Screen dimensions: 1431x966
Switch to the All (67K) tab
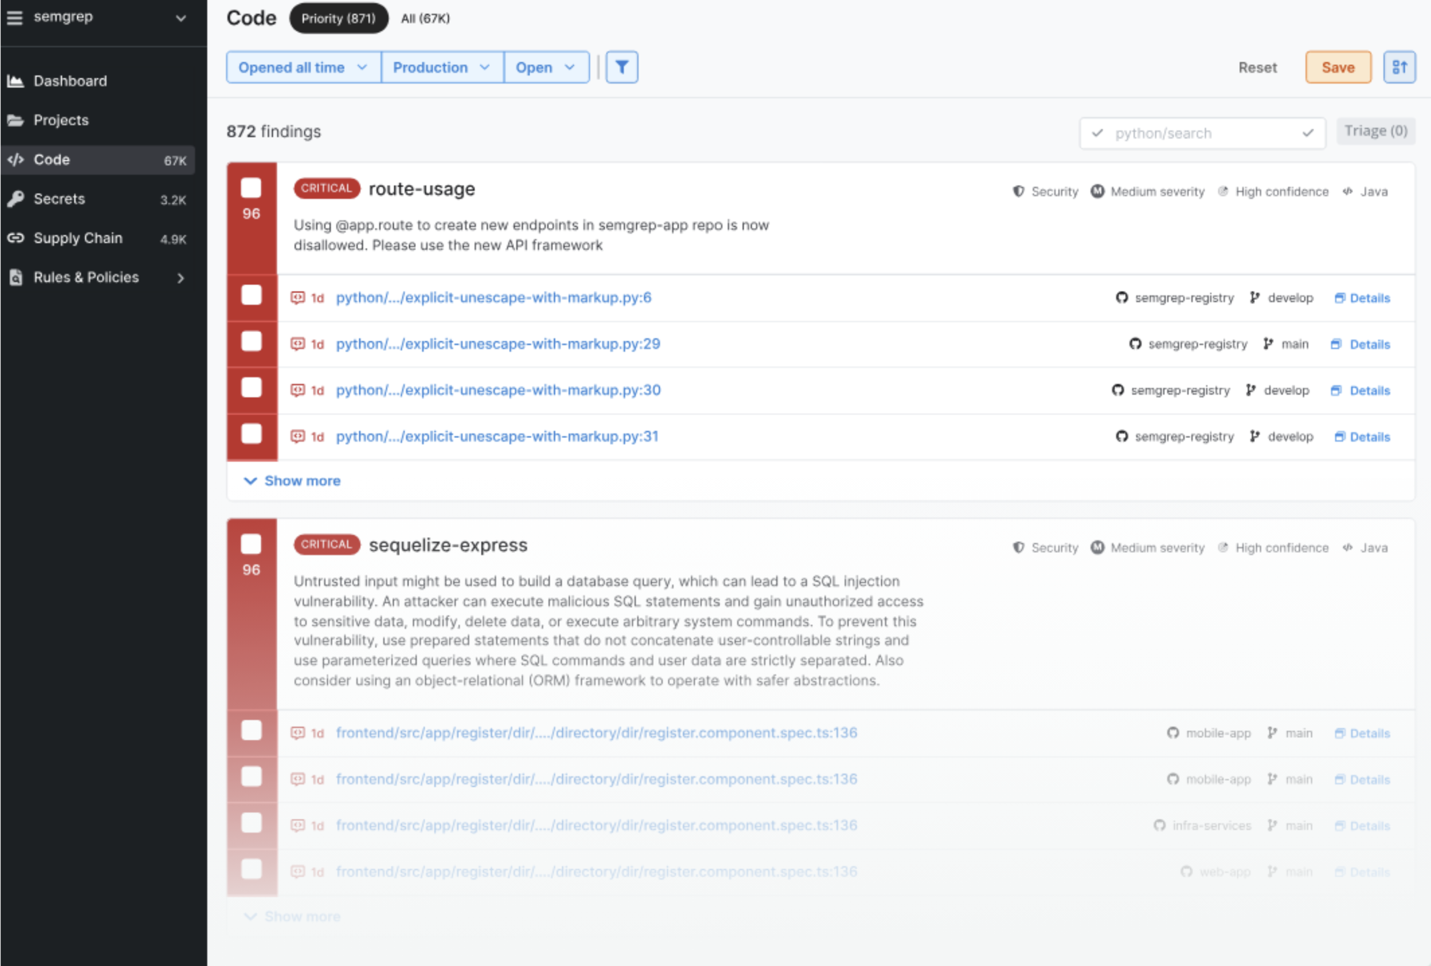(x=425, y=18)
